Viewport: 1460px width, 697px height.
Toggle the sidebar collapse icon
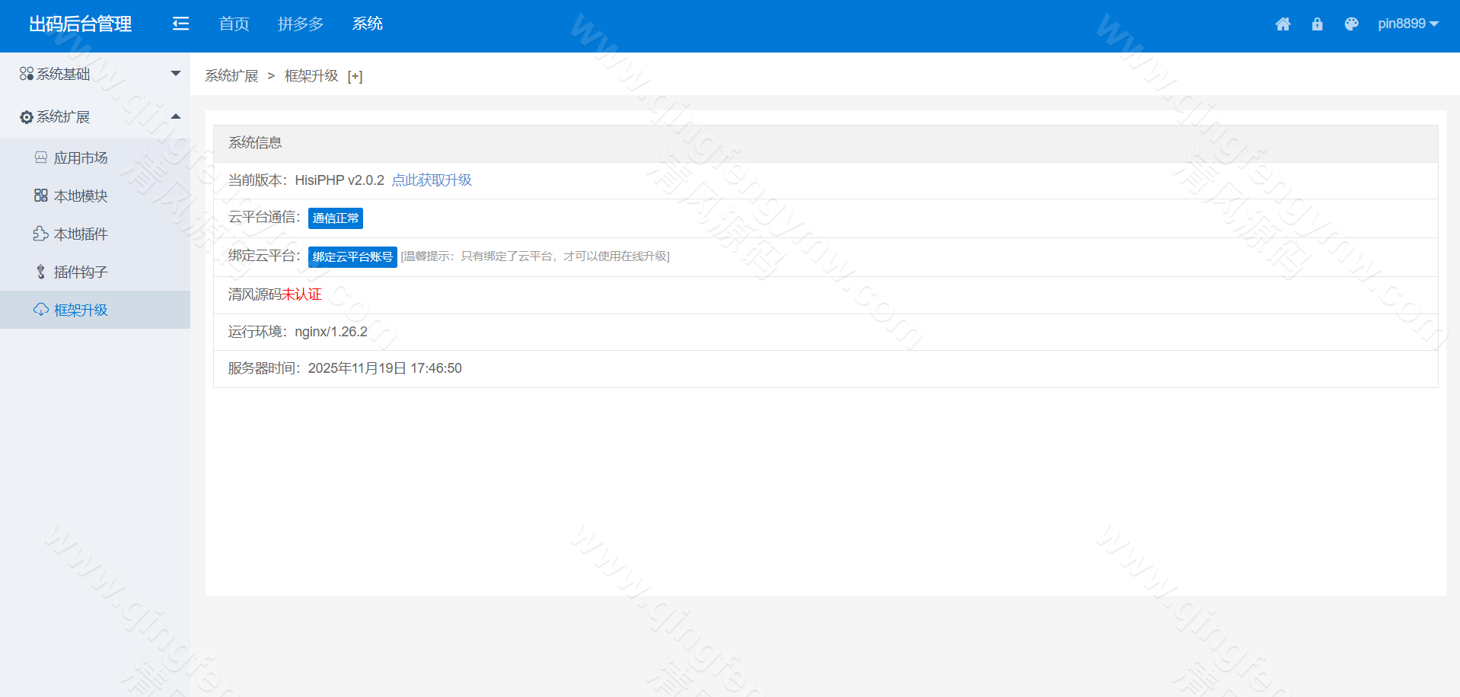[180, 24]
